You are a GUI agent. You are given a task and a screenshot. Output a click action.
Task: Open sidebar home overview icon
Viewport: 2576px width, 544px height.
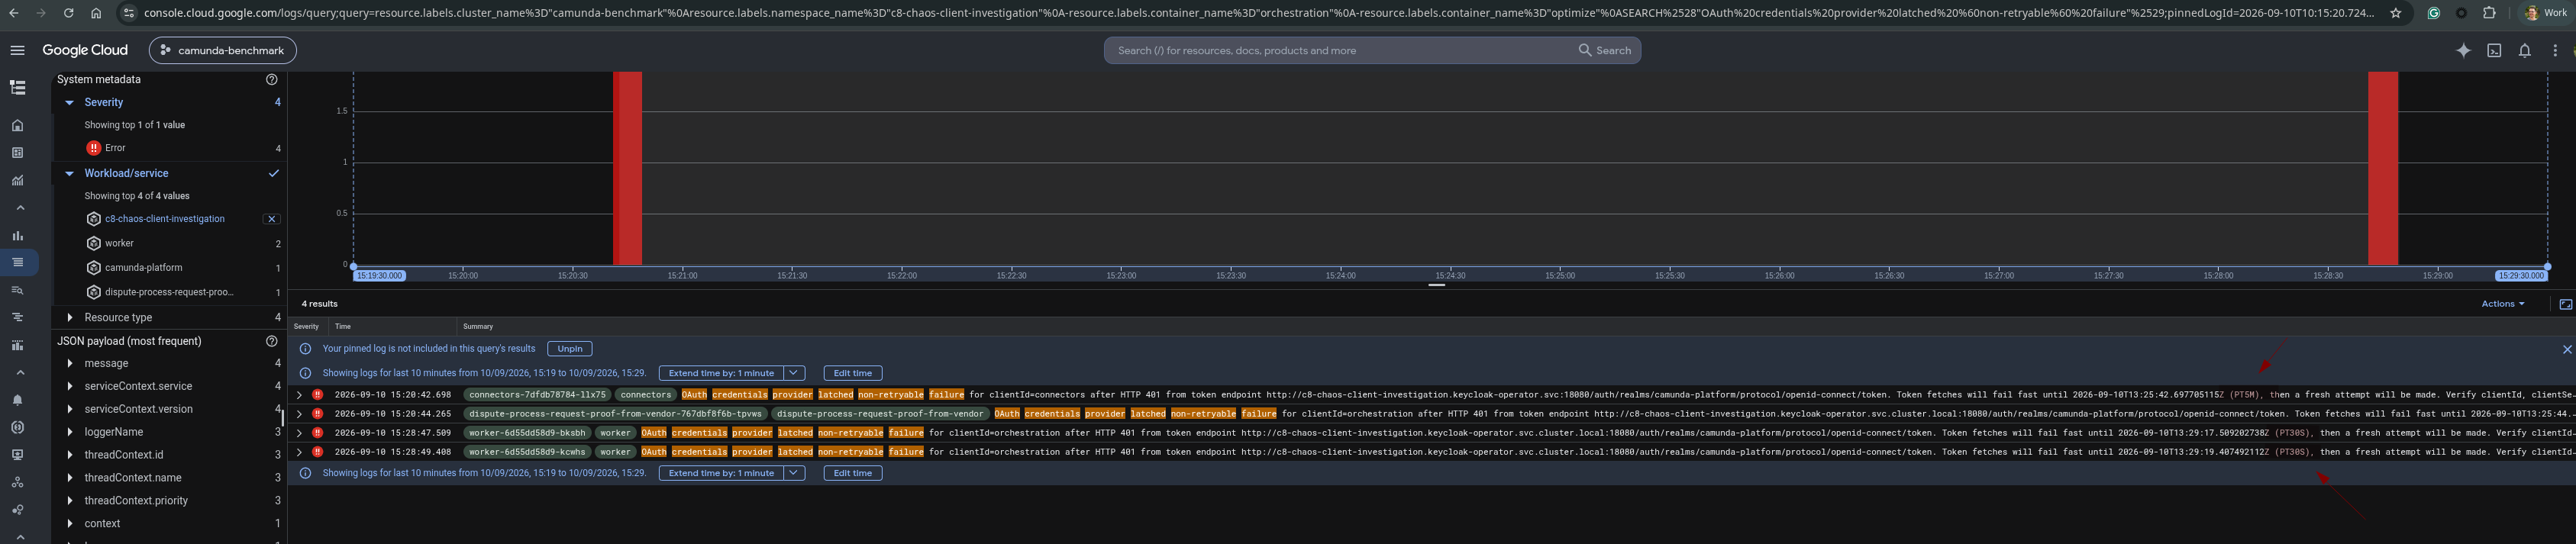(x=18, y=125)
